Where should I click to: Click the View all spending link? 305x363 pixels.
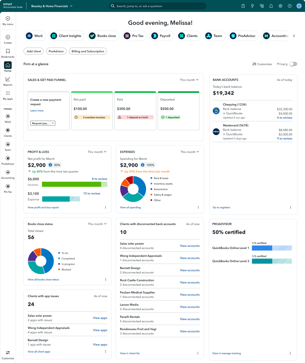pyautogui.click(x=130, y=207)
